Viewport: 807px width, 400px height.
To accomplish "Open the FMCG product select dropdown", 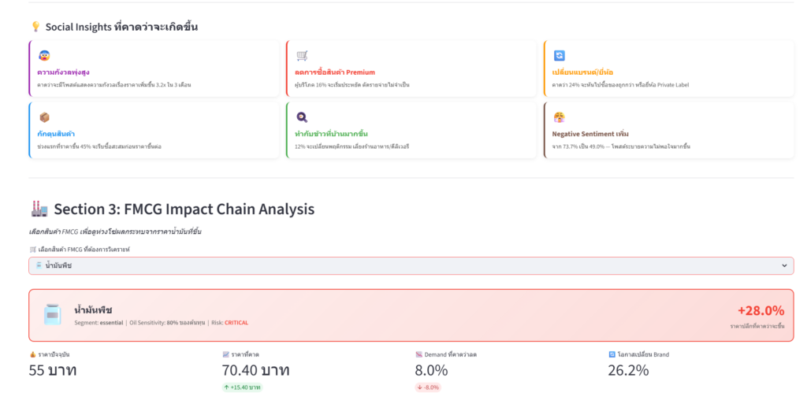I will pyautogui.click(x=410, y=266).
